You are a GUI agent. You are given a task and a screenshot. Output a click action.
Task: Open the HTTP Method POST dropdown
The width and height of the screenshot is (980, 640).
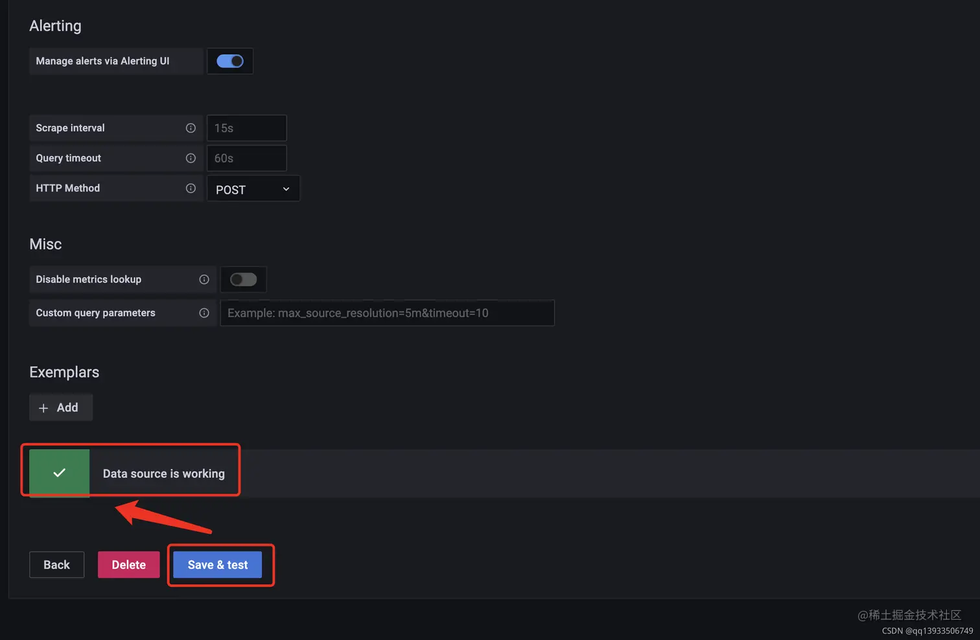coord(253,189)
